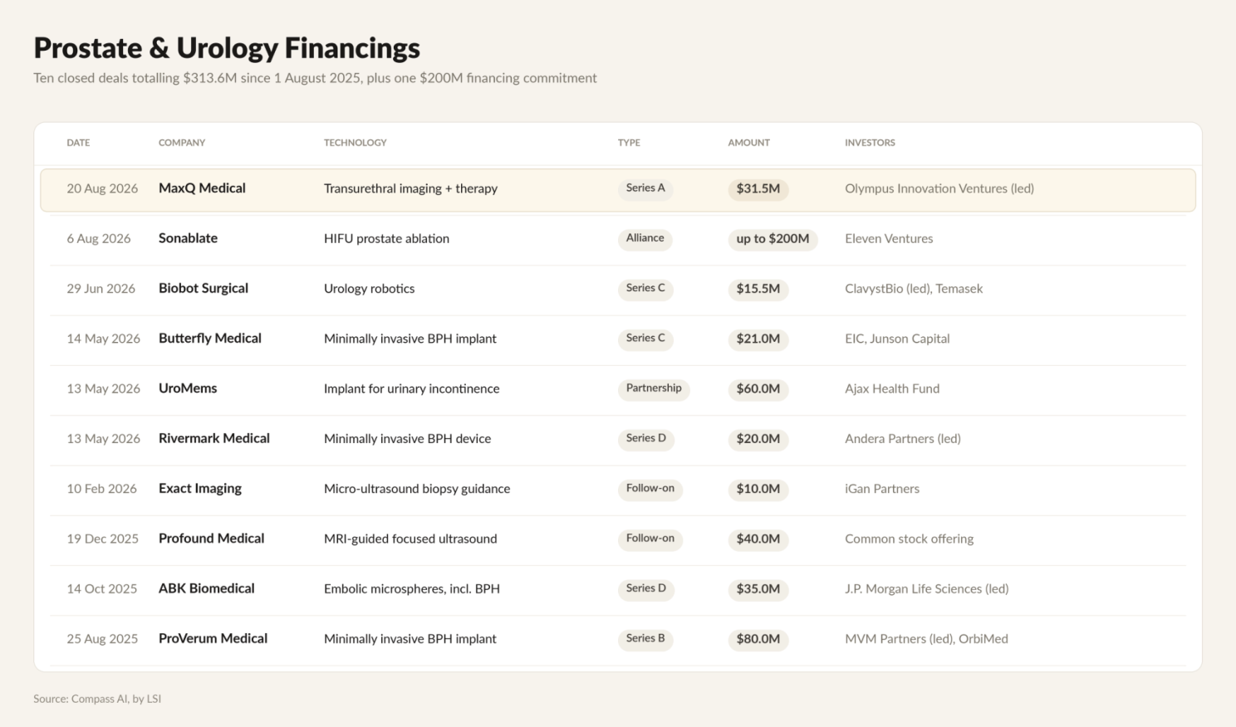The width and height of the screenshot is (1236, 727).
Task: Click the AMOUNT column header
Action: pos(748,143)
